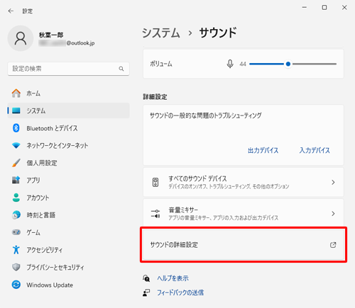Click the help icon beside ヘルプを表示
355x308 pixels.
[146, 278]
